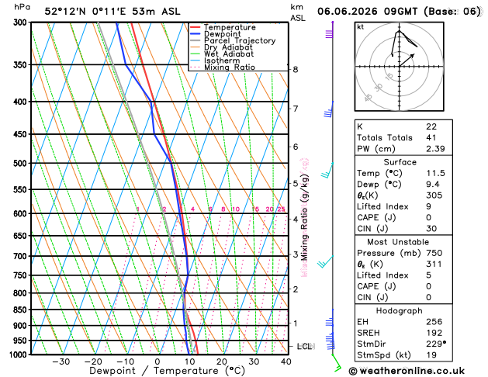This screenshot has width=488, height=377.
Task: Click the kt unit label in hodograph
Action: point(361,27)
